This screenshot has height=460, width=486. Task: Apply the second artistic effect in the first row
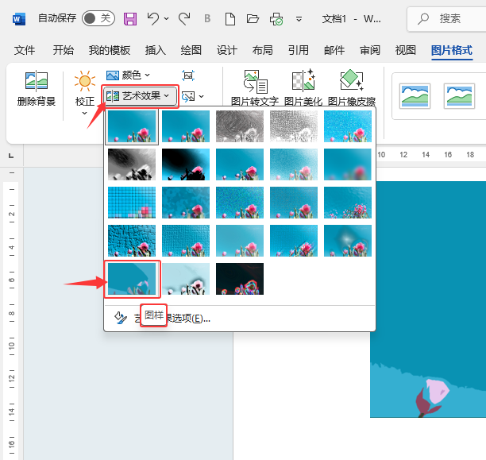coord(186,126)
